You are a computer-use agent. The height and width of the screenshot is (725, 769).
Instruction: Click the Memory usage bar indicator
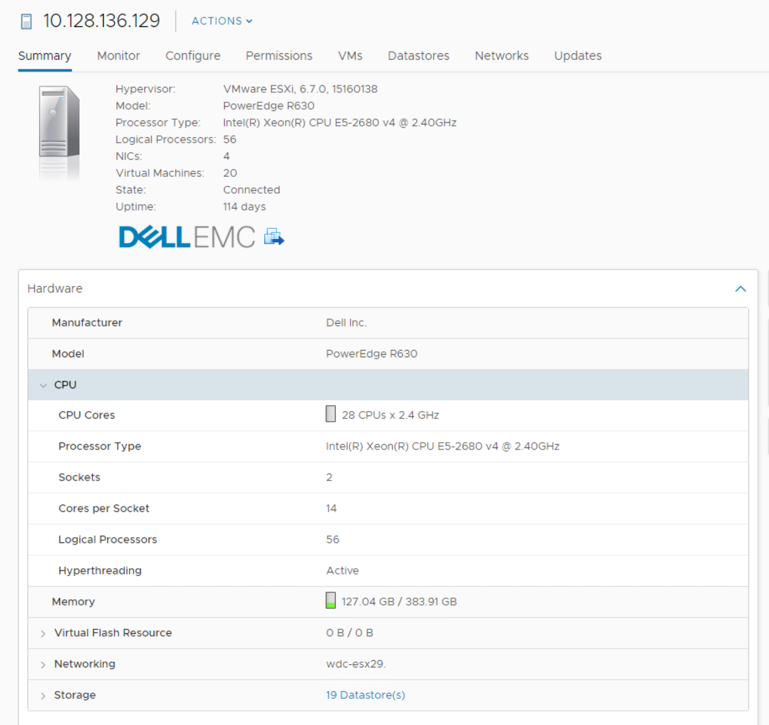330,601
